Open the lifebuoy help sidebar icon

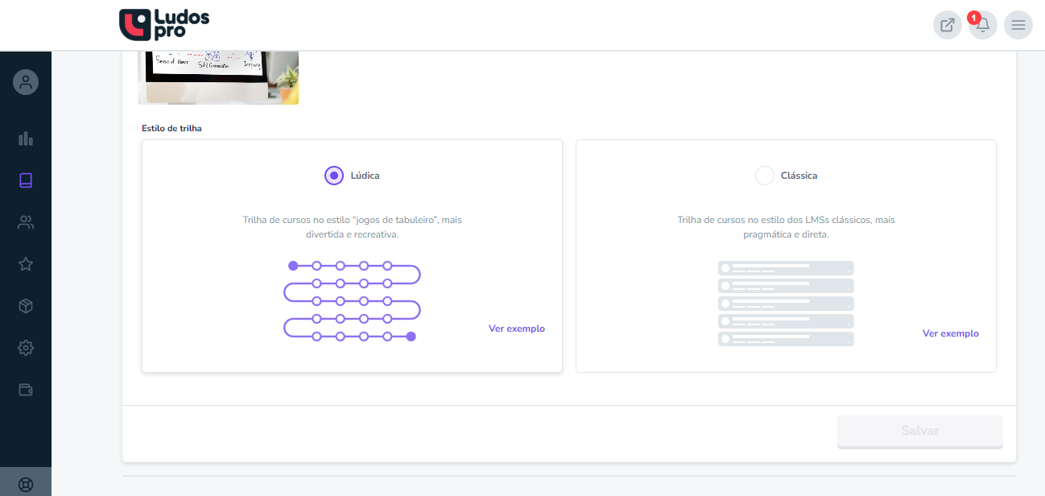(26, 485)
